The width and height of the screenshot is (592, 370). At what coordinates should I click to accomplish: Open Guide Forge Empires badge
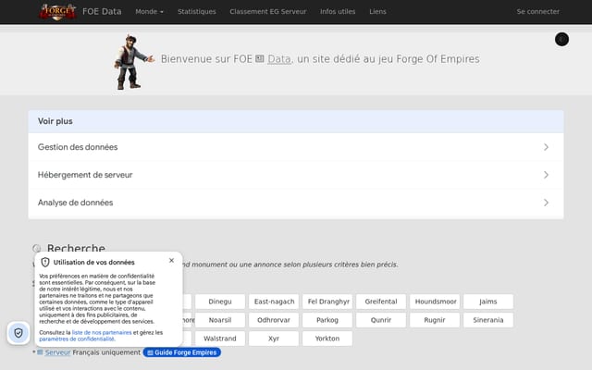[x=182, y=352]
